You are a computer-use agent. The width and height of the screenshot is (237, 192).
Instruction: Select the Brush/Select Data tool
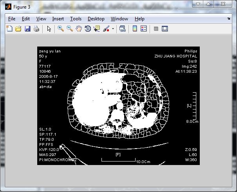(106, 29)
